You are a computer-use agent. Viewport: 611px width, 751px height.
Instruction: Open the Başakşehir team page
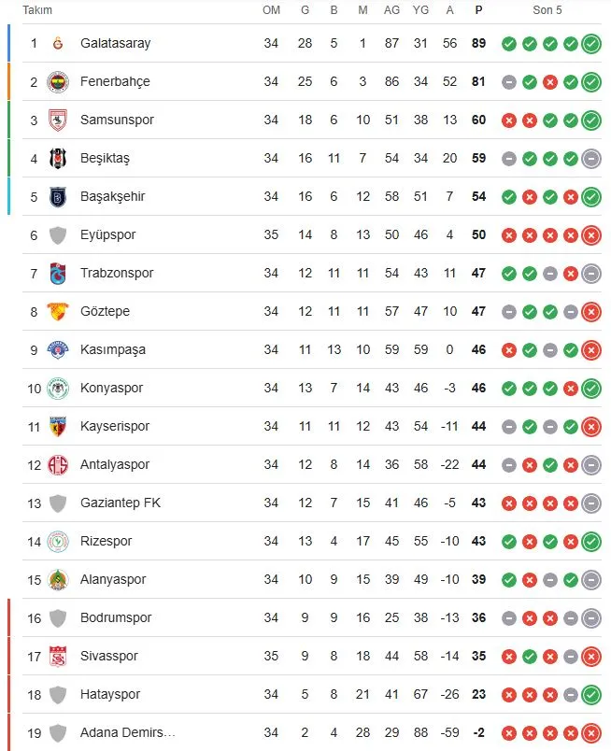(113, 197)
